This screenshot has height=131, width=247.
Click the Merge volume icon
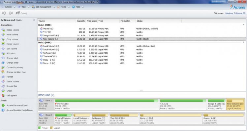click(x=3, y=44)
